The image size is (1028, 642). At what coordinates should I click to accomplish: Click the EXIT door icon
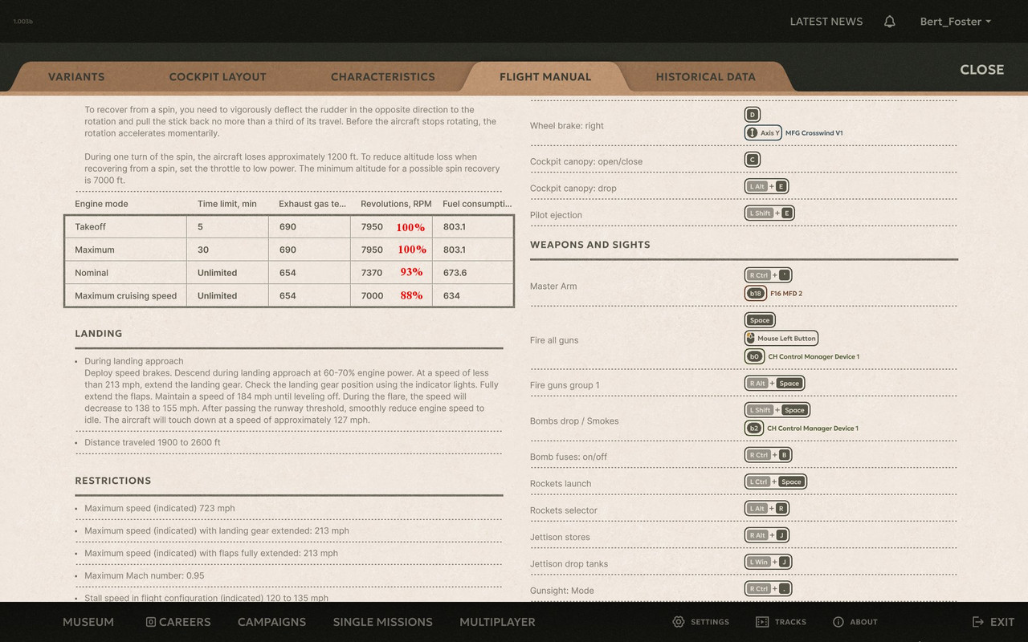pos(978,622)
